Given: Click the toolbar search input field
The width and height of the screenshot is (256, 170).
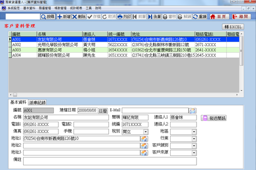Looking at the screenshot, I should click(x=23, y=16).
